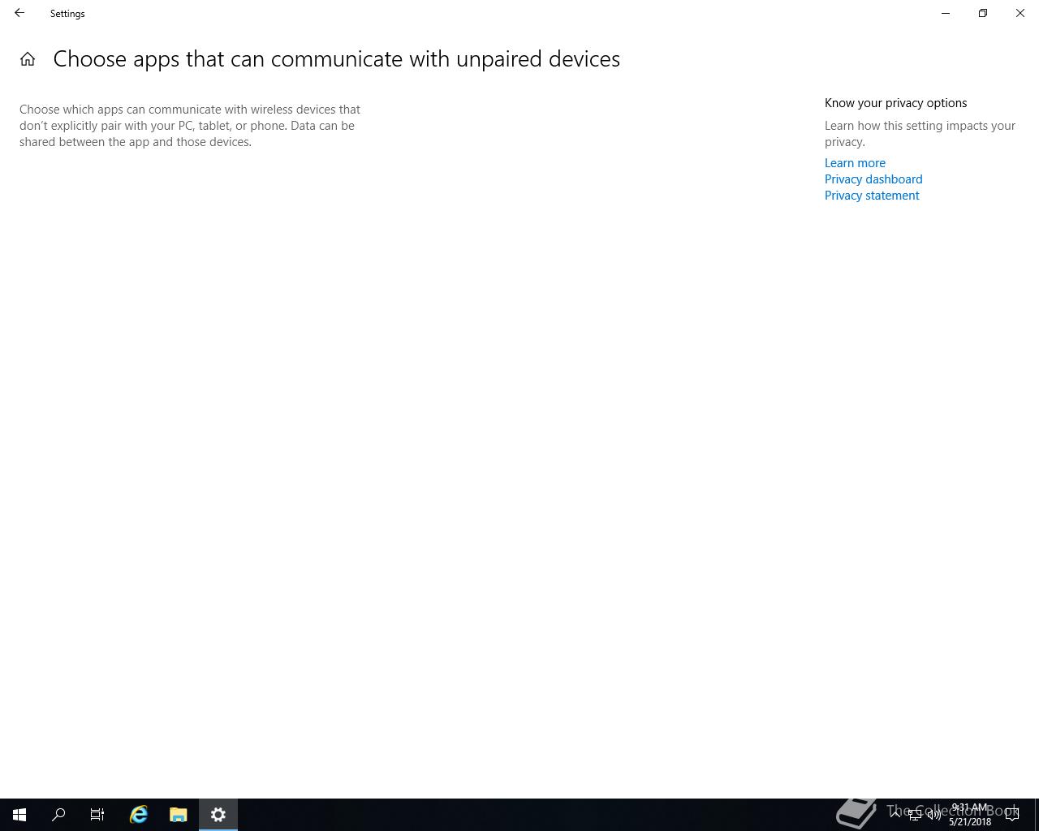The height and width of the screenshot is (831, 1039).
Task: Open the Privacy statement link
Action: (x=872, y=196)
